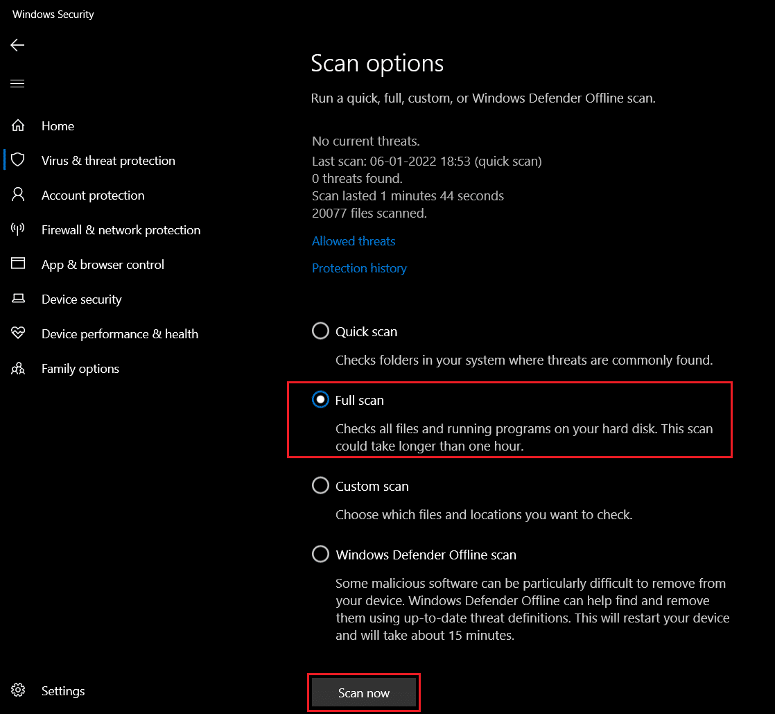The width and height of the screenshot is (775, 714).
Task: Go to Firewall & network protection label
Action: pos(121,230)
